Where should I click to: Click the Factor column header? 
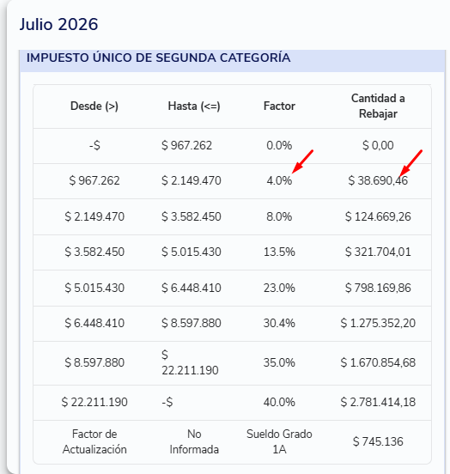[279, 106]
